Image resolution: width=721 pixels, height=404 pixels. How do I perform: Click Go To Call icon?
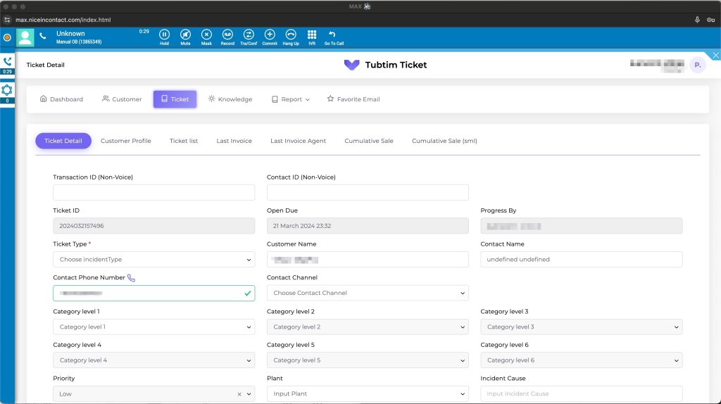pos(333,34)
